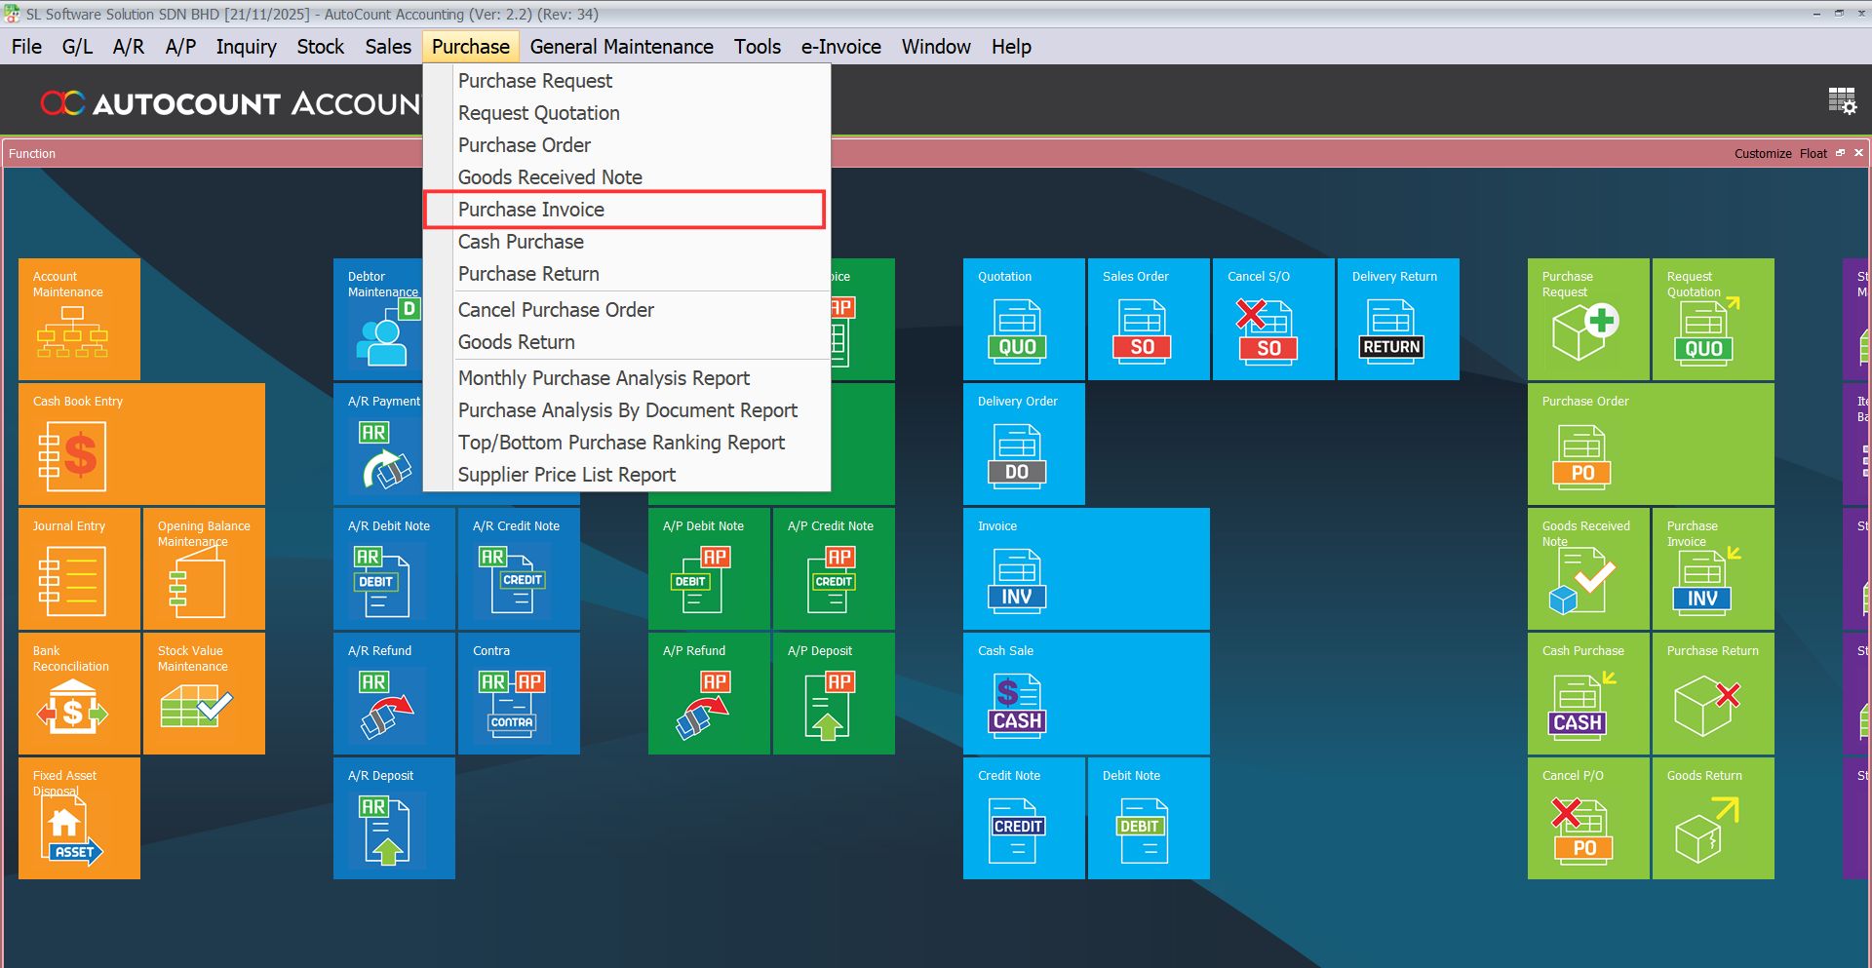Screen dimensions: 1872x968
Task: Open Bank Reconciliation
Action: pyautogui.click(x=78, y=693)
